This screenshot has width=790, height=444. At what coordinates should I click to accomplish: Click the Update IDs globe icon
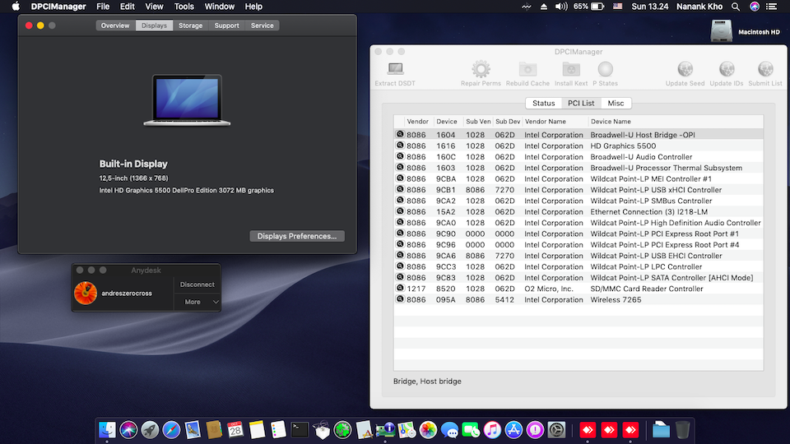(726, 69)
